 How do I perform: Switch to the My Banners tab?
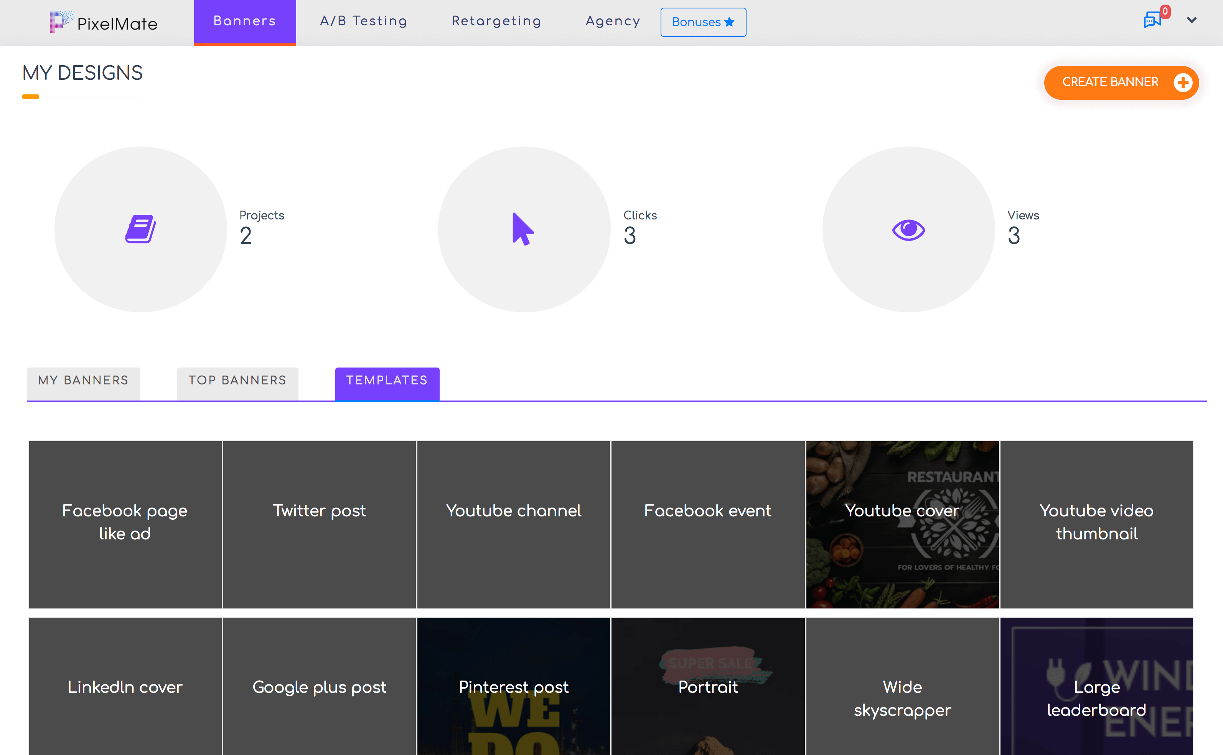(x=83, y=381)
